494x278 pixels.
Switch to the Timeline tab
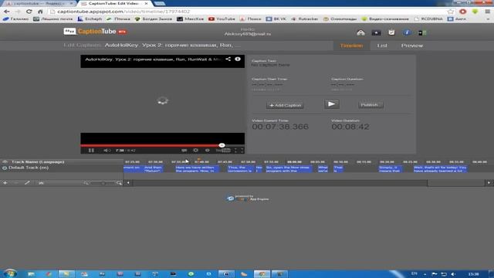pos(351,46)
